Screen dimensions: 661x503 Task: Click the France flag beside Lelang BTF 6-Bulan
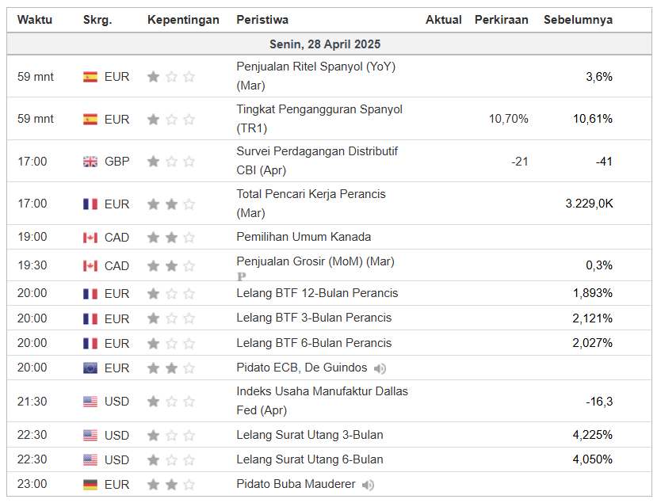[90, 343]
